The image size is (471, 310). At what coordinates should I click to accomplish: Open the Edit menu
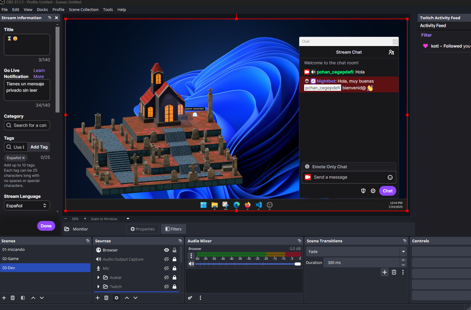coord(16,9)
